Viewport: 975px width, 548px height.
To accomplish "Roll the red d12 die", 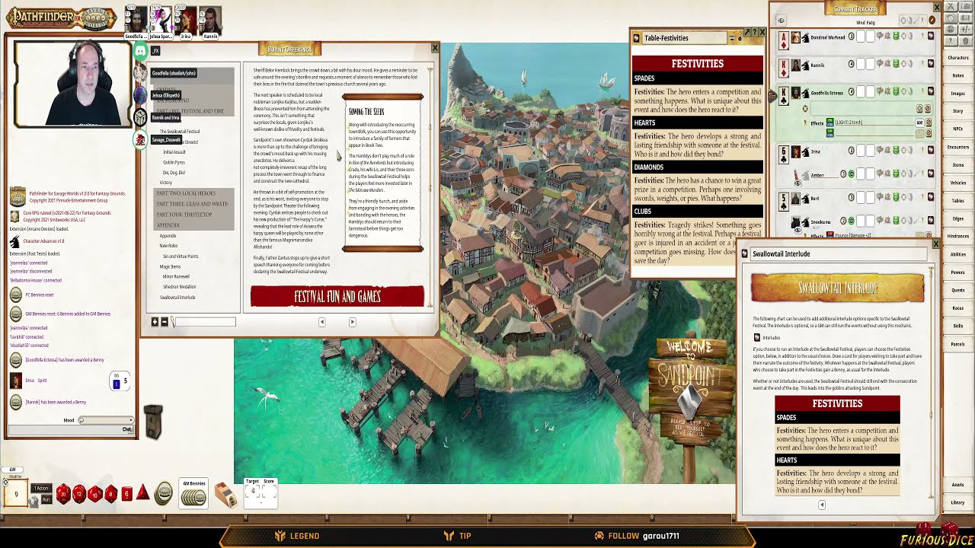I will pyautogui.click(x=79, y=494).
